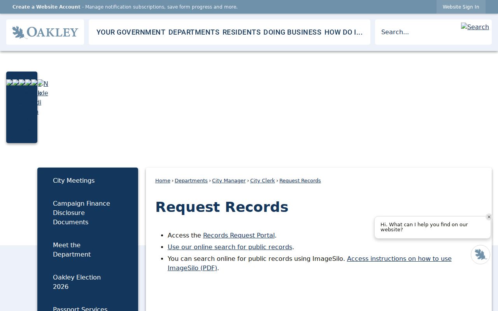The width and height of the screenshot is (498, 311).
Task: Open the Residents menu
Action: pos(242,32)
